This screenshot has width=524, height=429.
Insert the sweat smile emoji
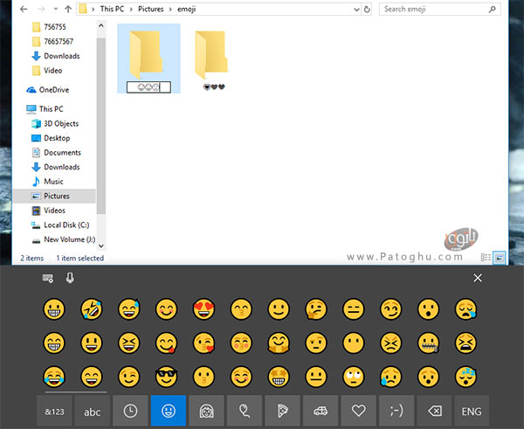point(128,309)
